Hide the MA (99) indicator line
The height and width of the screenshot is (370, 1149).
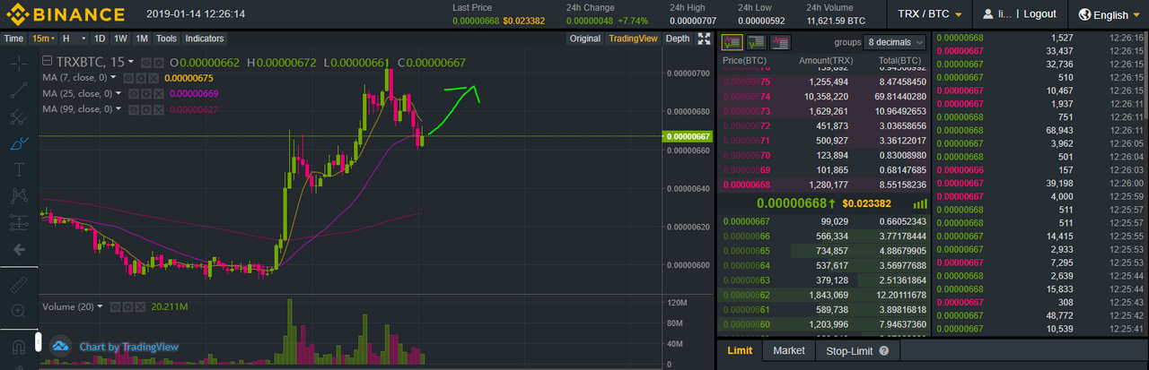(135, 108)
